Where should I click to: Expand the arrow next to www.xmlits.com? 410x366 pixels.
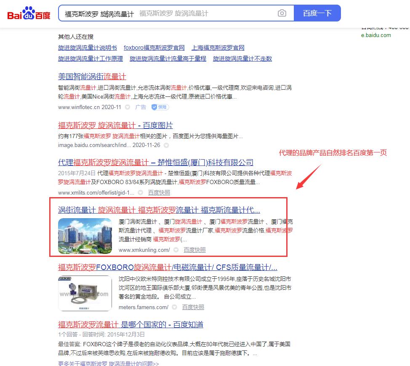tap(141, 193)
